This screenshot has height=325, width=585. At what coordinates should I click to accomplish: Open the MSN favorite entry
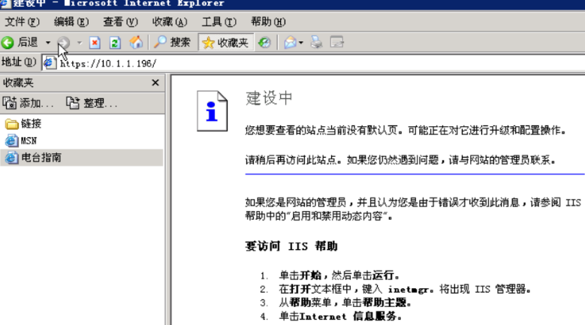click(x=21, y=141)
